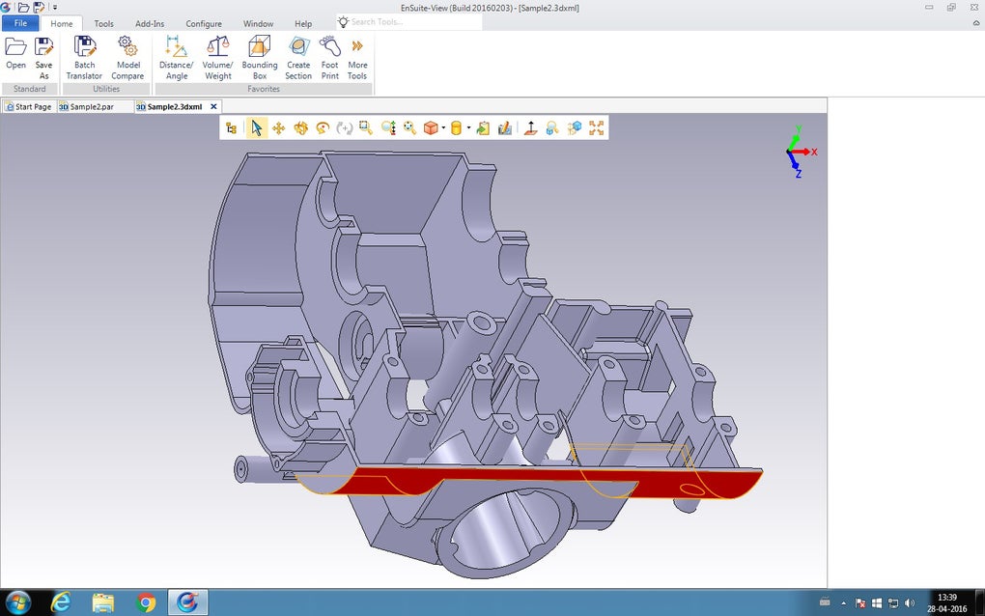Click the Open folder icon in ribbon
The width and height of the screenshot is (985, 616).
[x=15, y=46]
